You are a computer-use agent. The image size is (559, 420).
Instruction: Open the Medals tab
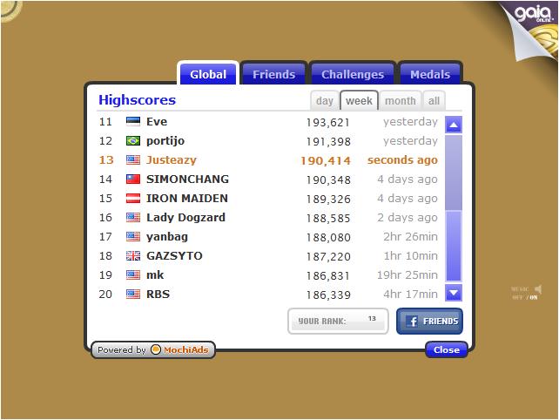point(430,75)
